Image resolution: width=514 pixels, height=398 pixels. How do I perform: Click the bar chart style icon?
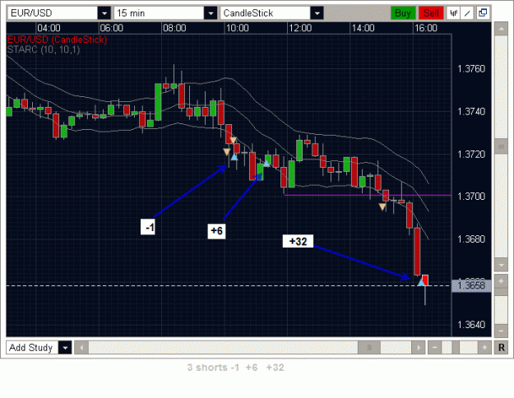pyautogui.click(x=453, y=13)
